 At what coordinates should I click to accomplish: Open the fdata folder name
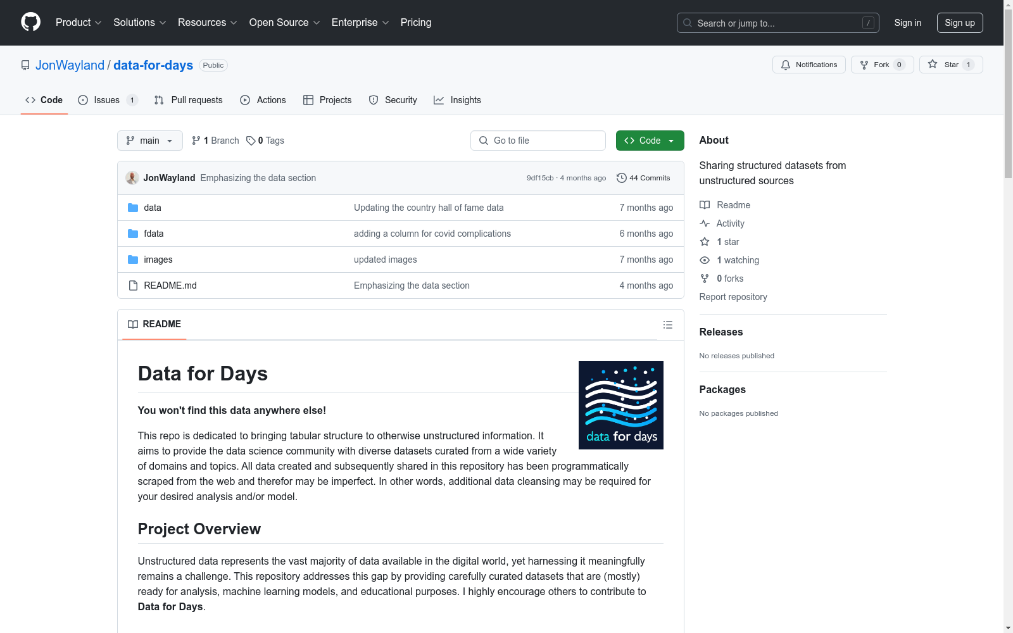(x=154, y=234)
